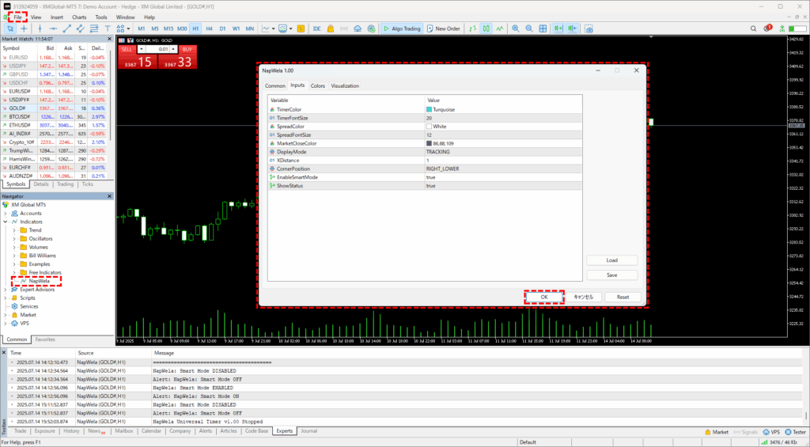Open the objects shapes dropdown arrow

pos(128,29)
